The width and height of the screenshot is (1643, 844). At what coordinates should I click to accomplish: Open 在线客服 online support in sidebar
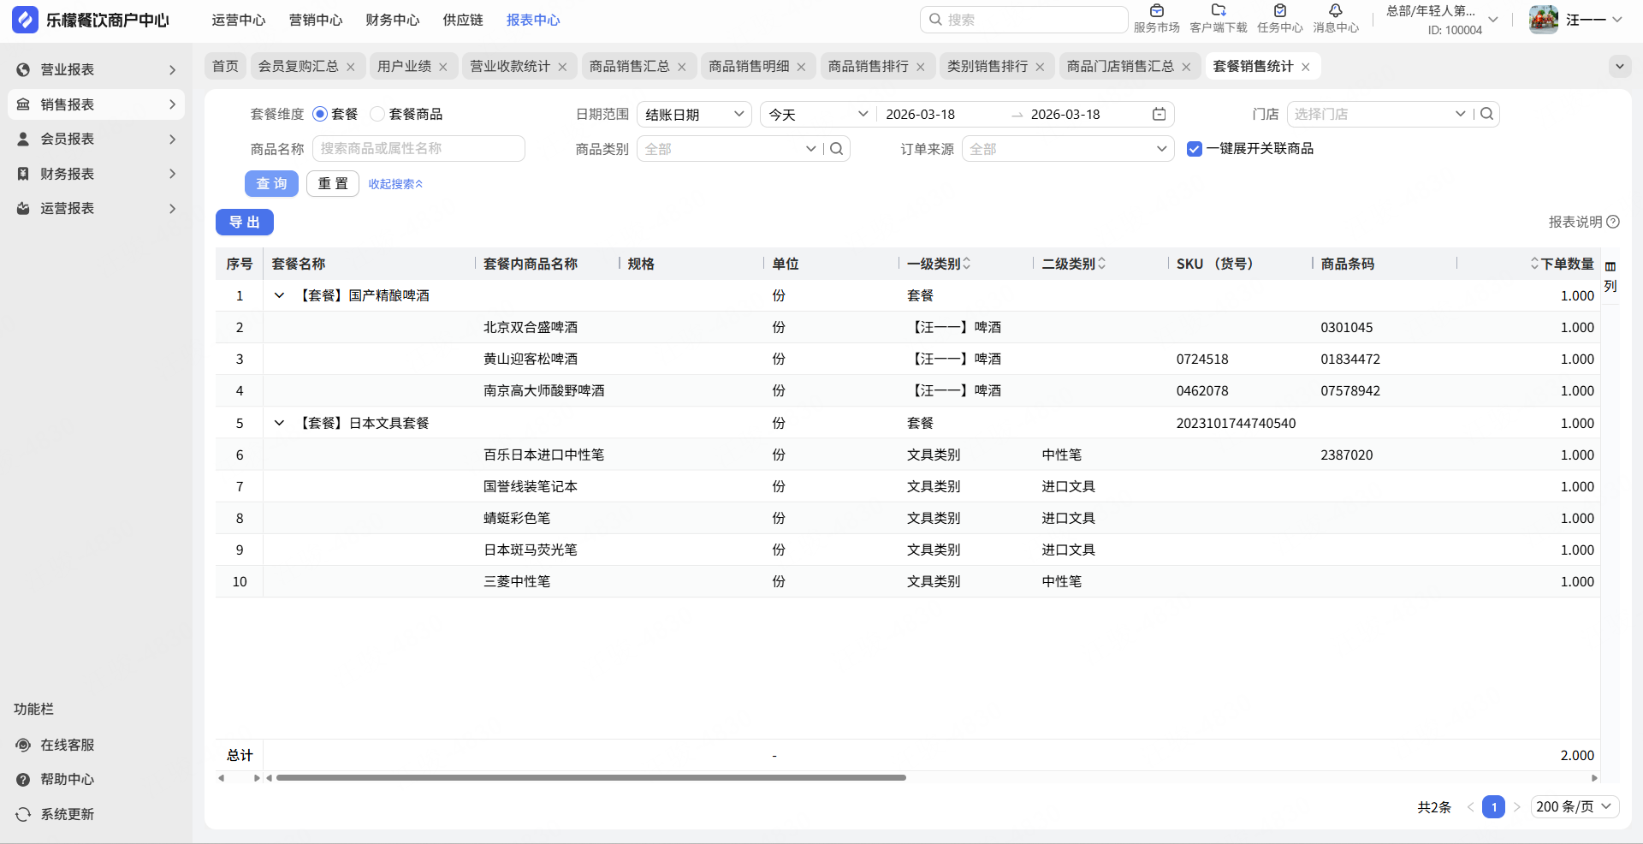(x=67, y=745)
